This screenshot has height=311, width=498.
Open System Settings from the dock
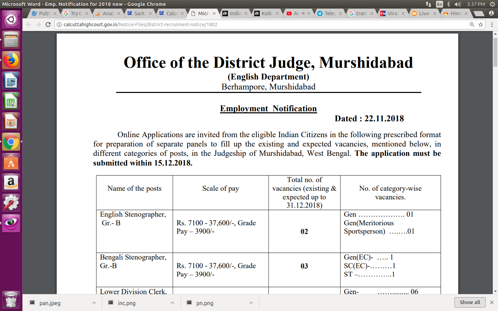point(11,203)
